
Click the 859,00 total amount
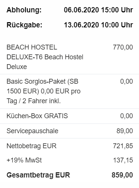122,175
